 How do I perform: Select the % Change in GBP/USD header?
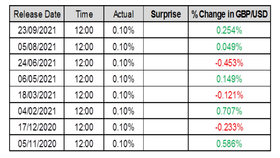pyautogui.click(x=229, y=14)
